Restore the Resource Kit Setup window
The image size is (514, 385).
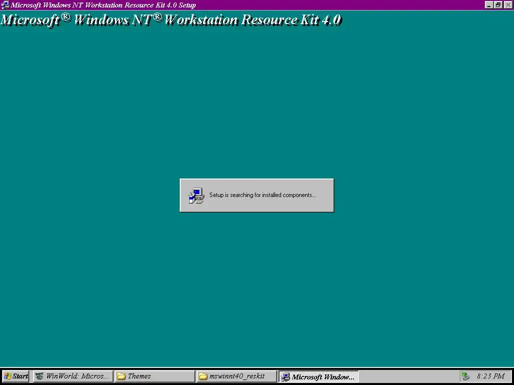tap(498, 5)
